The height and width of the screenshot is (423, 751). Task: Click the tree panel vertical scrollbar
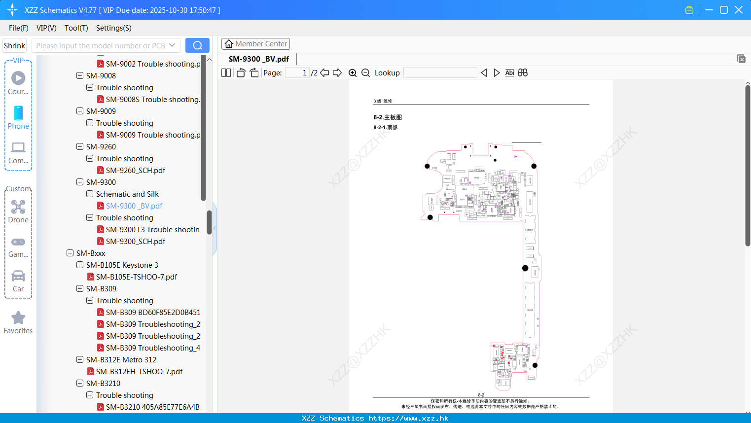pos(209,222)
